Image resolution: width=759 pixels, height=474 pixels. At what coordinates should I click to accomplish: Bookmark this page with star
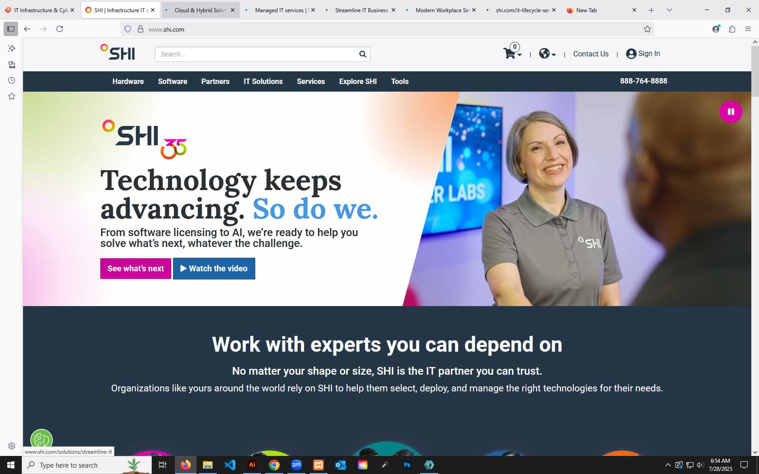tap(647, 29)
